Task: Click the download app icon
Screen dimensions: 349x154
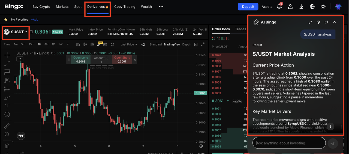Action: click(301, 7)
